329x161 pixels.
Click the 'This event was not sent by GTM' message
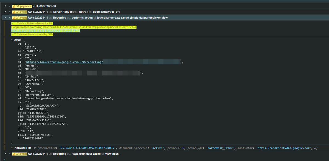click(32, 34)
